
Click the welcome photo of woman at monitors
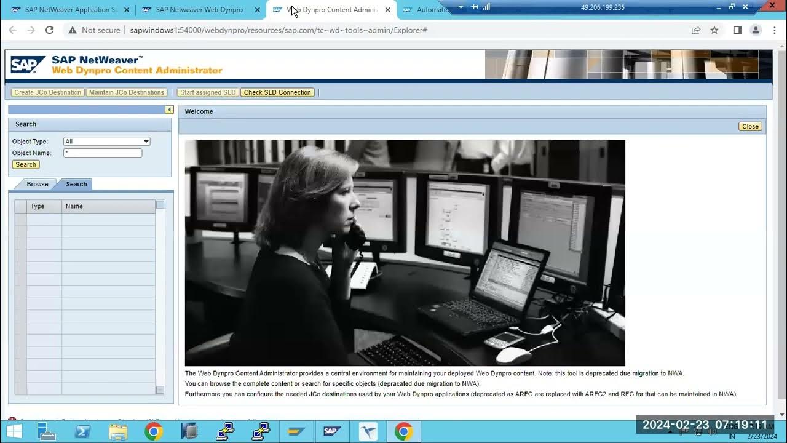tap(405, 253)
